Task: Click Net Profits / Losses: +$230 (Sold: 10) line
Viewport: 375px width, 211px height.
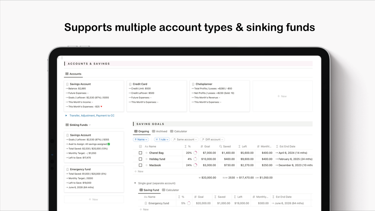Action: pos(213,93)
